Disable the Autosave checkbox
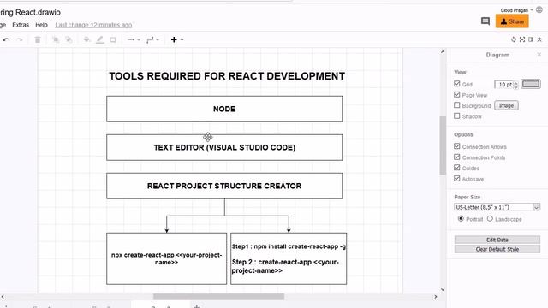Image resolution: width=548 pixels, height=308 pixels. [x=456, y=178]
